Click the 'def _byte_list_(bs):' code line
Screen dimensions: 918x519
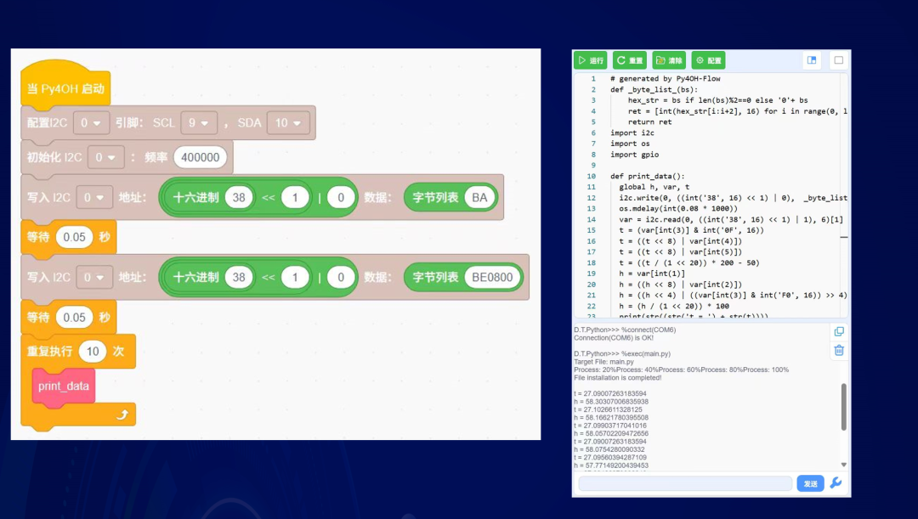click(654, 89)
